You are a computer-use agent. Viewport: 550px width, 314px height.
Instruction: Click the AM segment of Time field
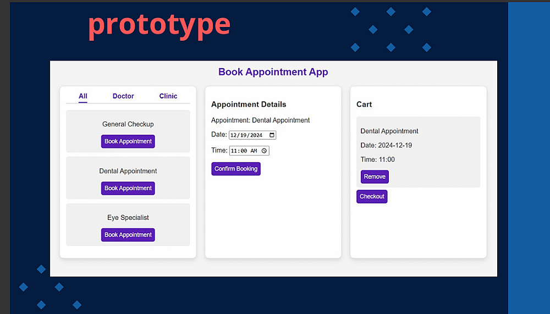[254, 151]
